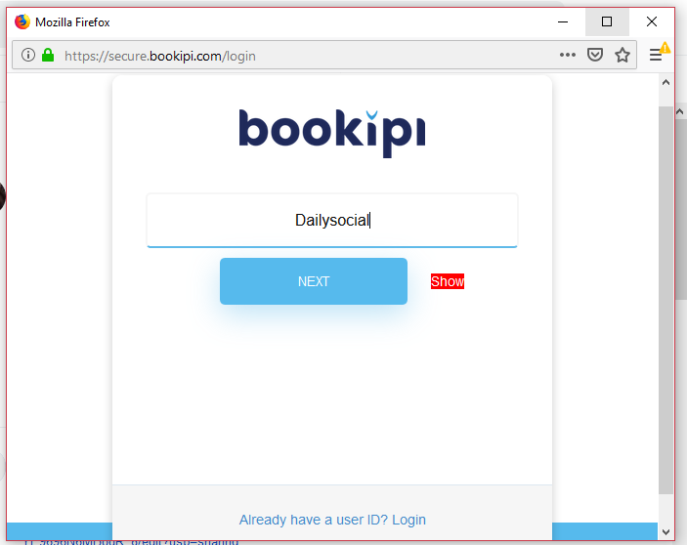Screen dimensions: 687x545
Task: Close the Mozilla Firefox window
Action: click(652, 21)
